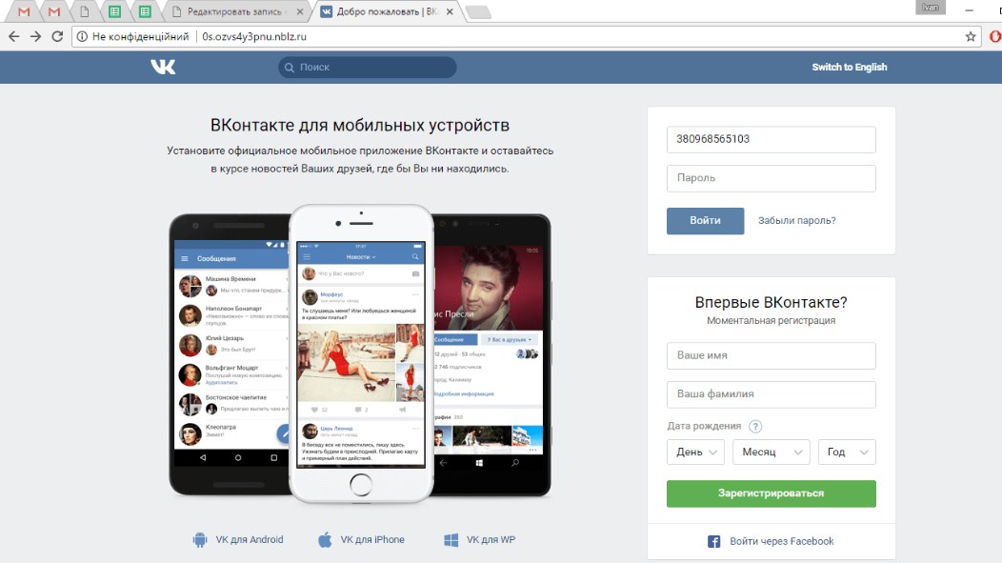The image size is (1002, 563).
Task: Open the Забыли пароль? link
Action: [796, 221]
